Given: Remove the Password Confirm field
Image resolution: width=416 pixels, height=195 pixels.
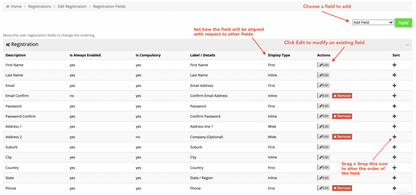Looking at the screenshot, I should point(342,116).
